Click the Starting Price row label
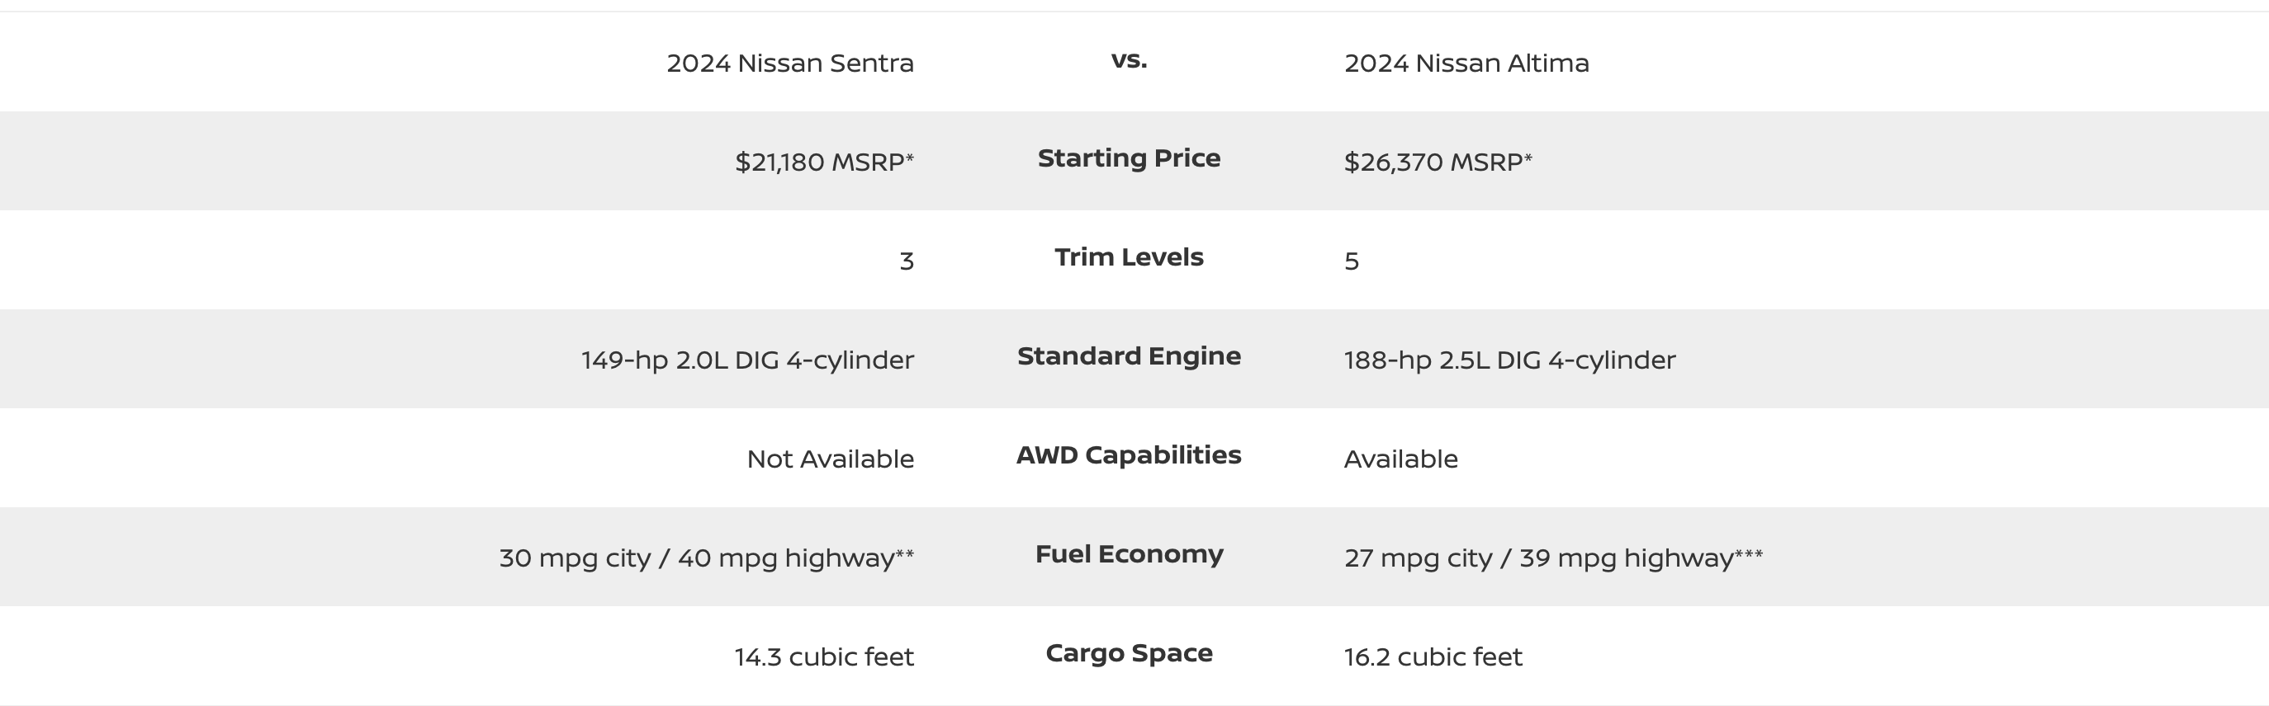The width and height of the screenshot is (2269, 706). pyautogui.click(x=1130, y=158)
